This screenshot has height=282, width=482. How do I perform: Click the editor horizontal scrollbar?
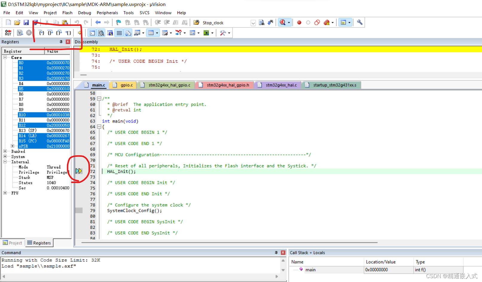point(229,243)
